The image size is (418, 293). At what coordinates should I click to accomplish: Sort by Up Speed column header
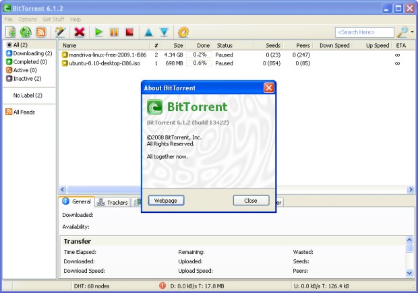click(x=372, y=46)
